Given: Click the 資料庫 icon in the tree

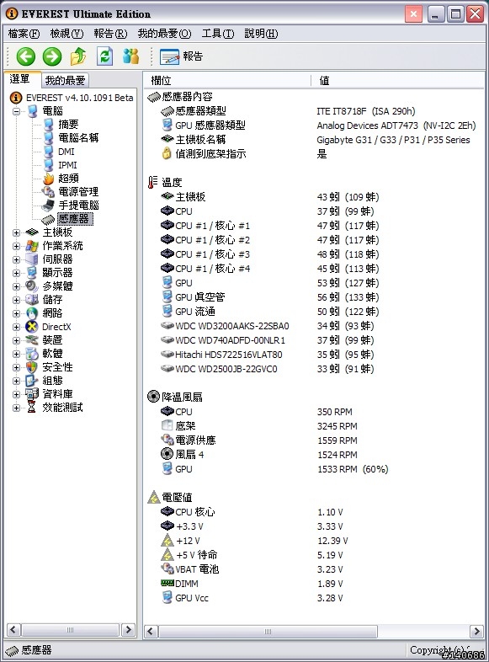Looking at the screenshot, I should (x=32, y=394).
